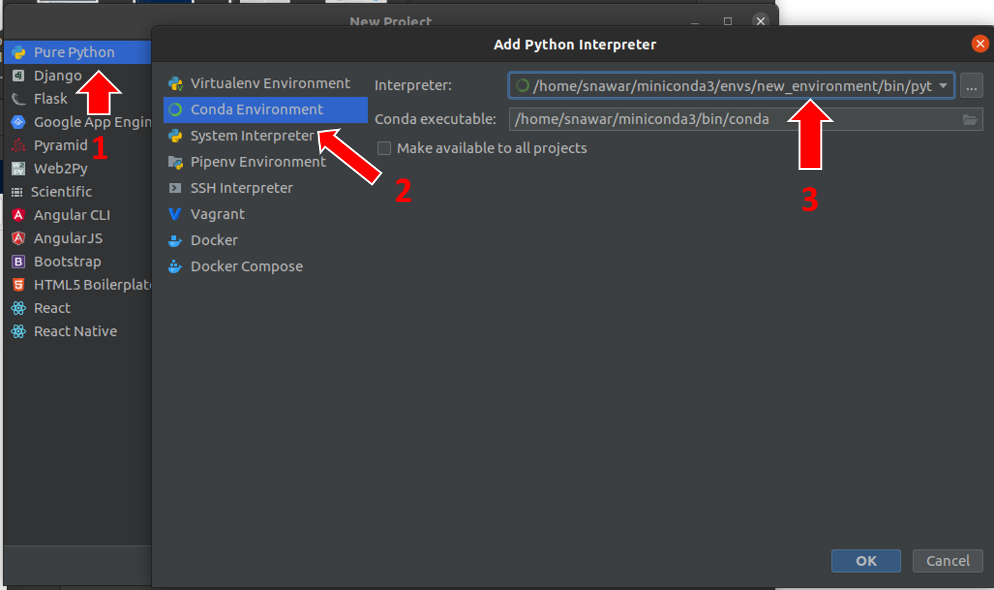The image size is (994, 590).
Task: Click the Vagrant V icon
Action: tap(175, 214)
